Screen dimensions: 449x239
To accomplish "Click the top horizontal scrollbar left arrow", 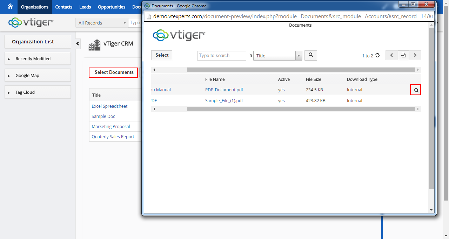I will coord(154,70).
